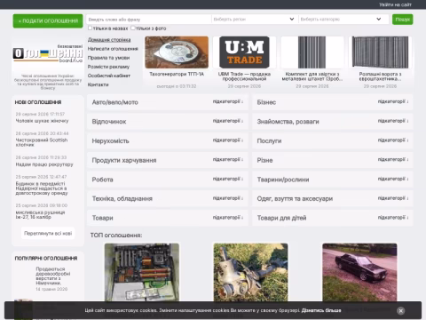Expand subcategories for 'Робота'
The height and width of the screenshot is (320, 426).
(228, 179)
